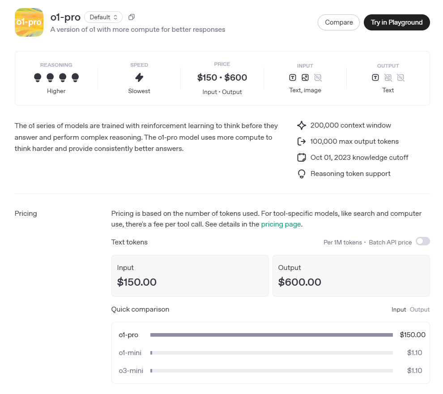This screenshot has height=394, width=443.
Task: Switch Quick comparison to the Input tab
Action: (x=399, y=309)
